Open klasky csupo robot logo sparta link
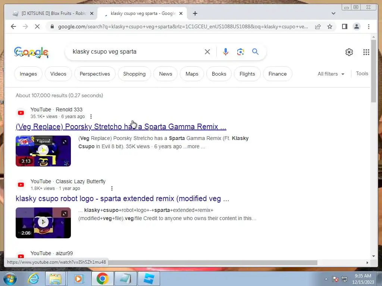 point(122,198)
